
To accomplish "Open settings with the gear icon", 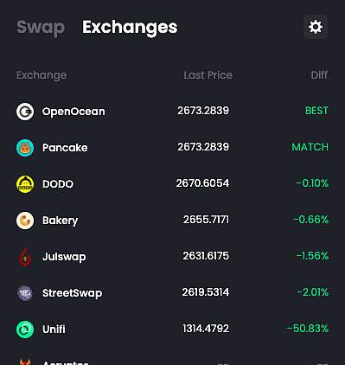I will tap(316, 27).
